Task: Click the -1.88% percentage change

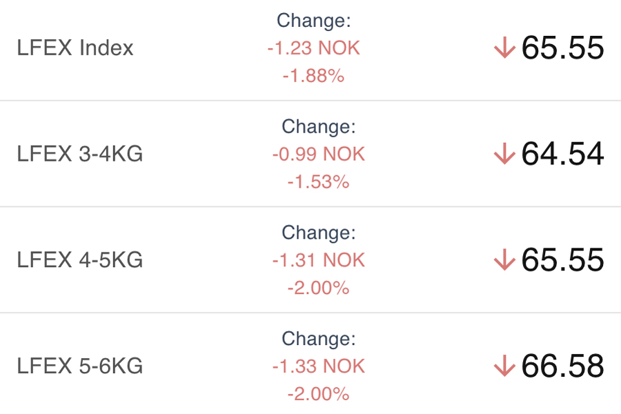Action: pyautogui.click(x=313, y=76)
